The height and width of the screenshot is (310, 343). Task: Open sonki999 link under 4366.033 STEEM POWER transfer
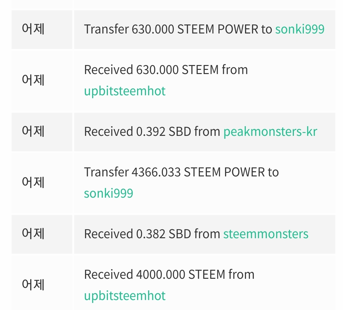[x=108, y=193]
